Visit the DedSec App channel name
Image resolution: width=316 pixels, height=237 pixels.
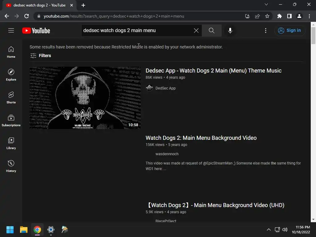pyautogui.click(x=165, y=88)
